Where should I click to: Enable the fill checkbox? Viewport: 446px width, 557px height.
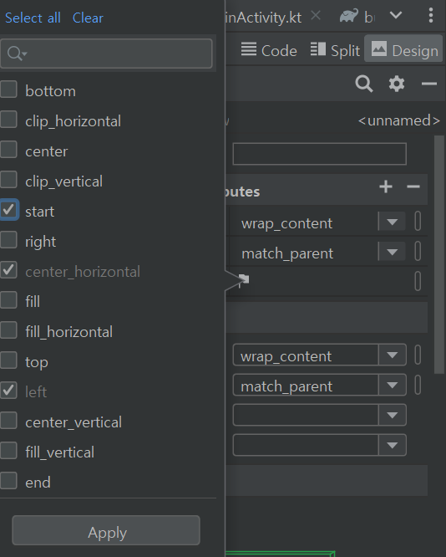9,299
